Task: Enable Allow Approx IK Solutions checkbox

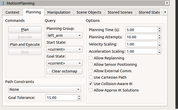Action: [x=91, y=90]
